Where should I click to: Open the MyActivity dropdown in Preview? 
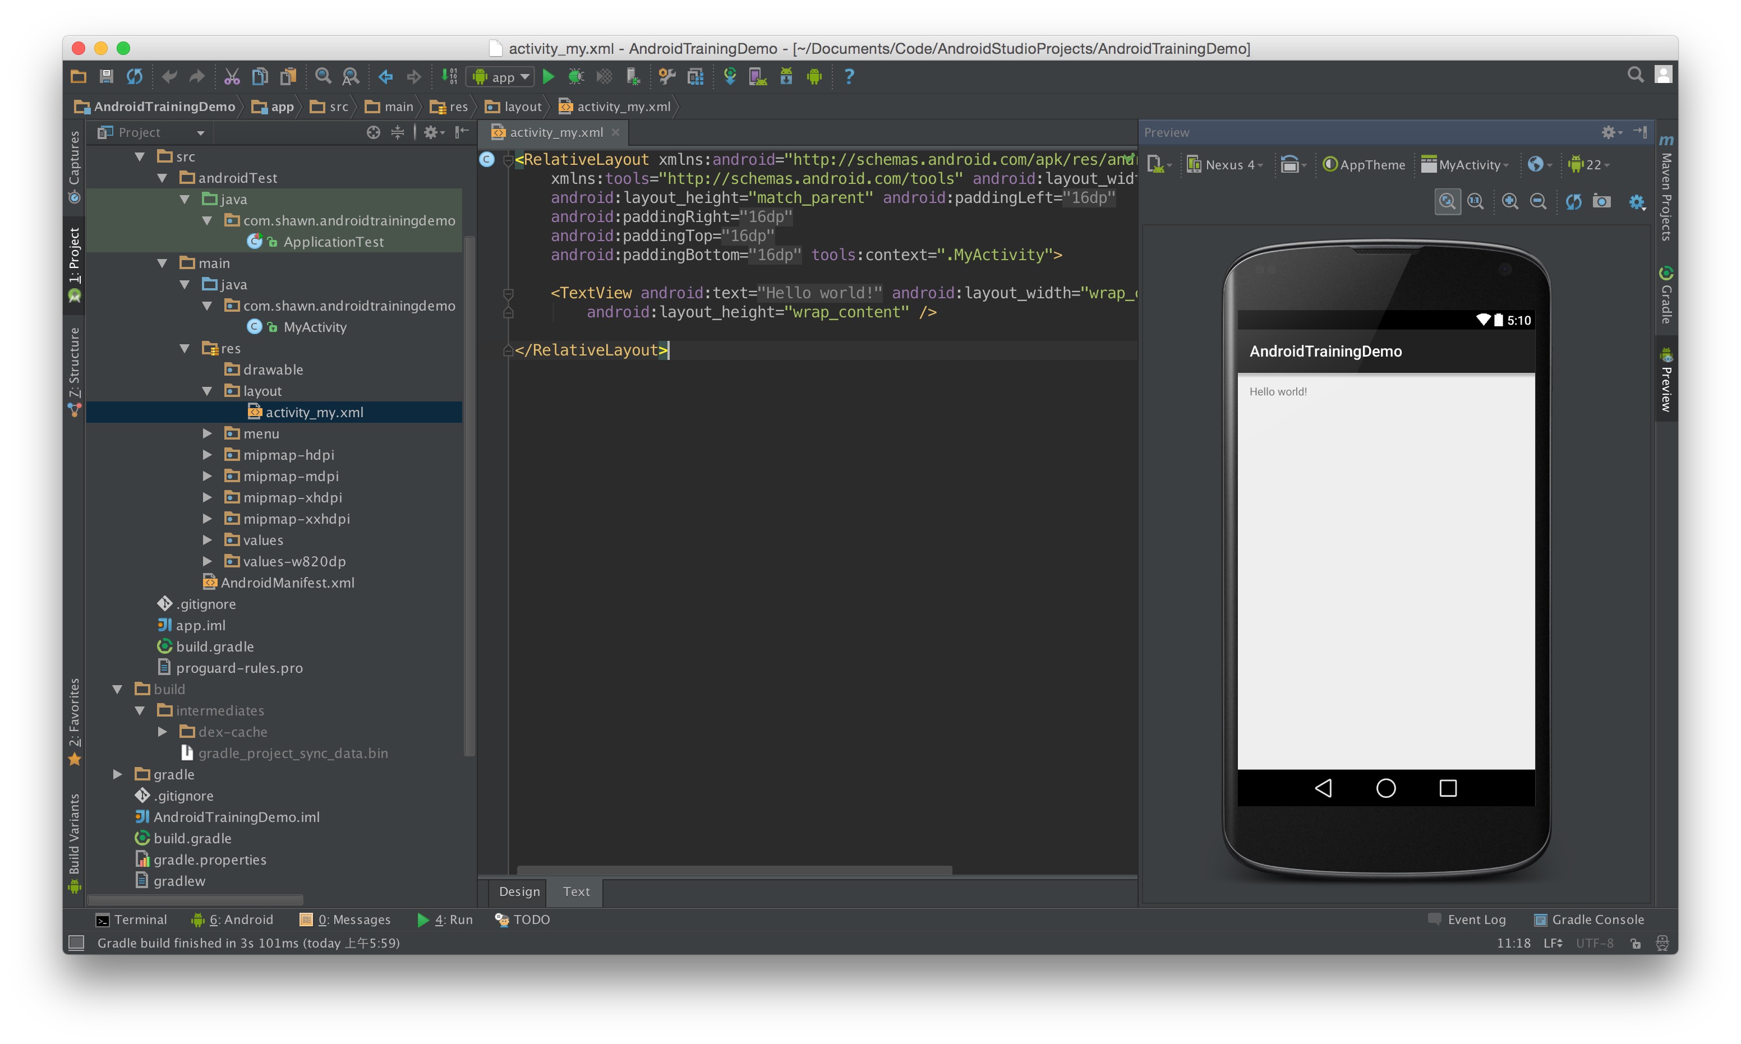pos(1466,165)
